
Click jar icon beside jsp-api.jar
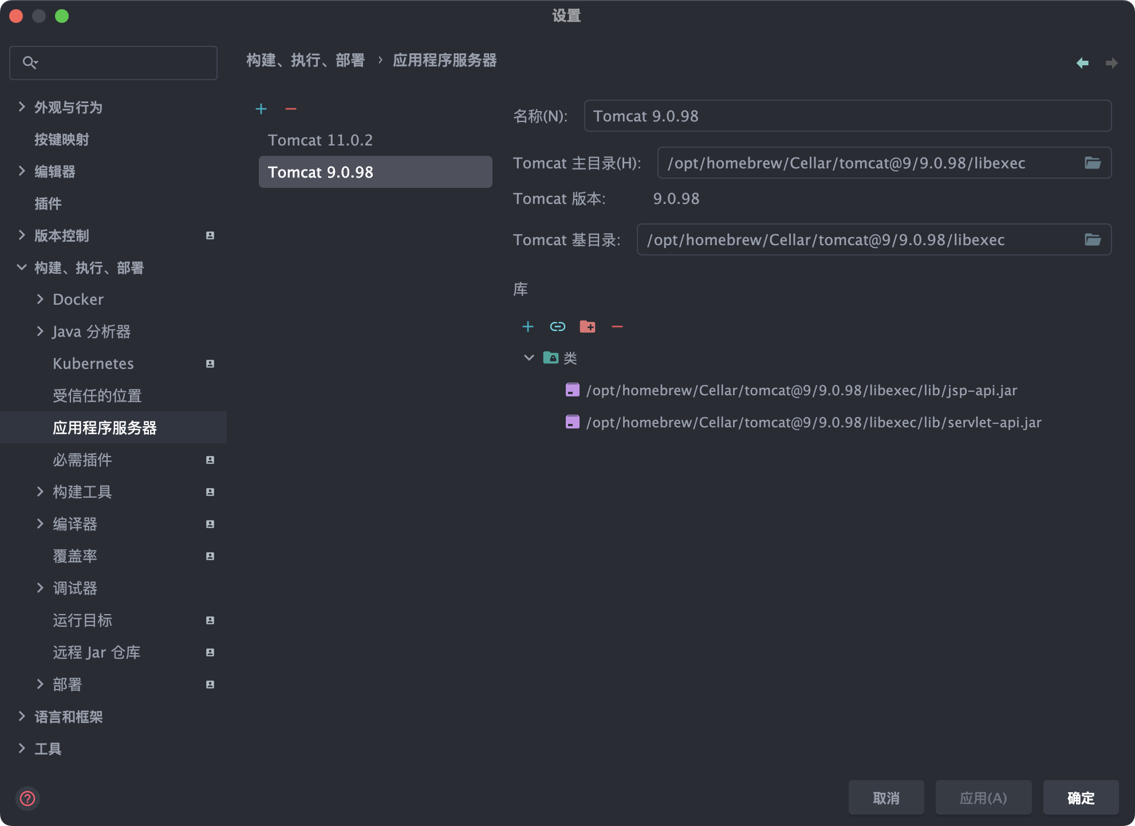(x=572, y=390)
